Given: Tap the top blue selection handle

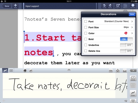Looking at the screenshot, I should coord(24,31).
